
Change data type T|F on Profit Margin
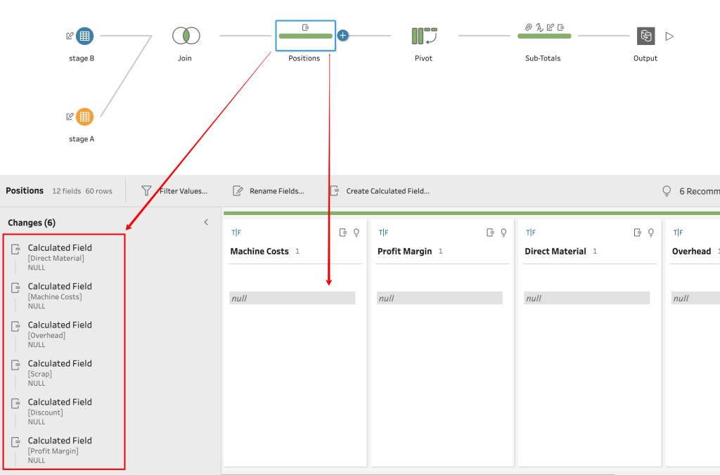pos(383,233)
